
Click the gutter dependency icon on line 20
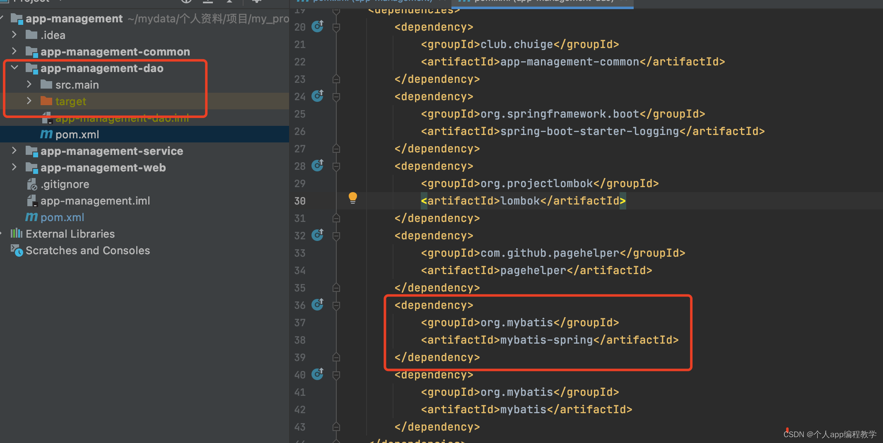coord(318,26)
